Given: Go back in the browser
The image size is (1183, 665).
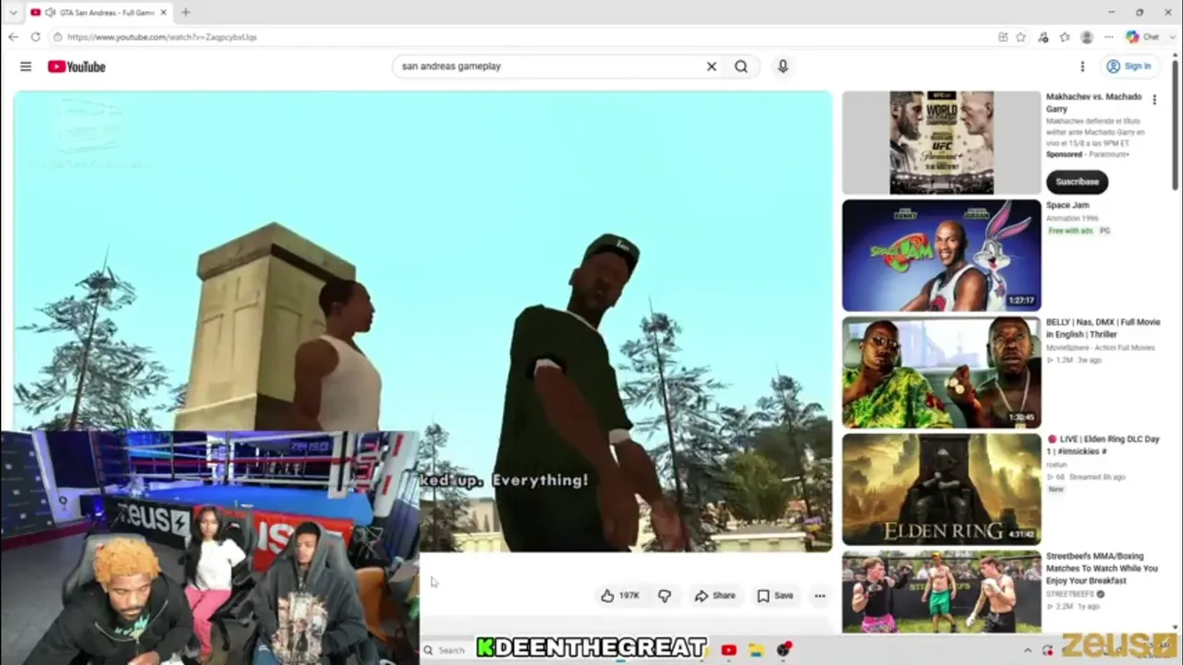Looking at the screenshot, I should [13, 37].
